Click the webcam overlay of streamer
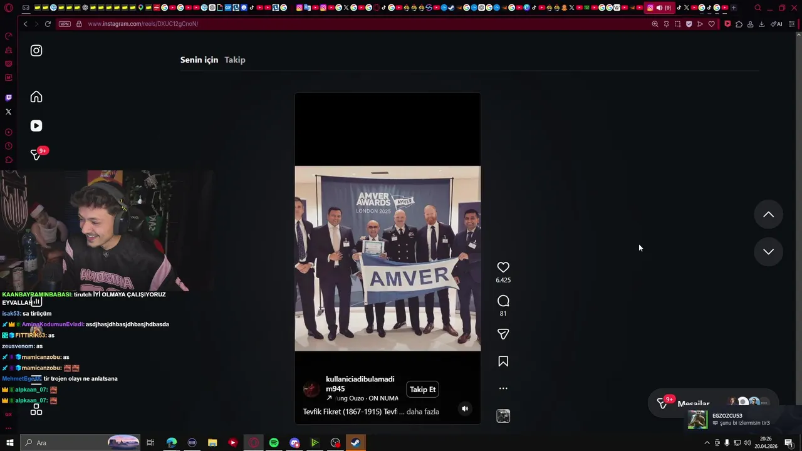The image size is (802, 451). [94, 231]
